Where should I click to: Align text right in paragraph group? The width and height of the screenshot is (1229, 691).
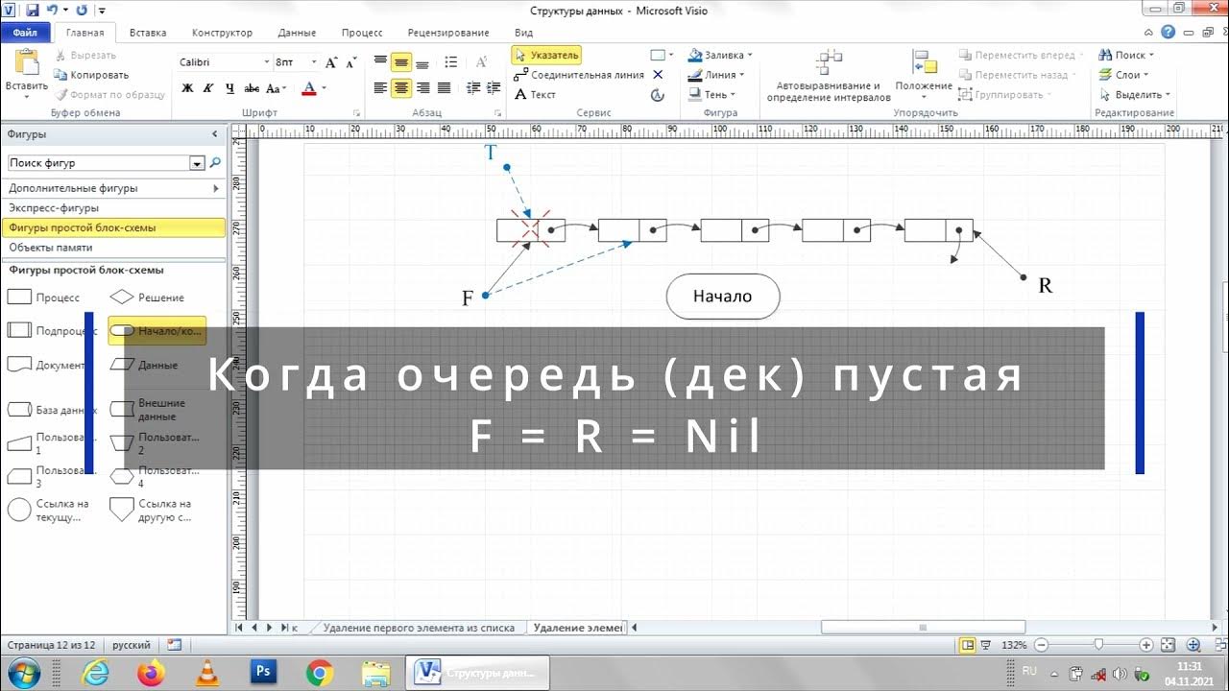pos(422,88)
